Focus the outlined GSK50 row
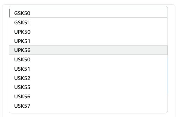 tap(88, 13)
